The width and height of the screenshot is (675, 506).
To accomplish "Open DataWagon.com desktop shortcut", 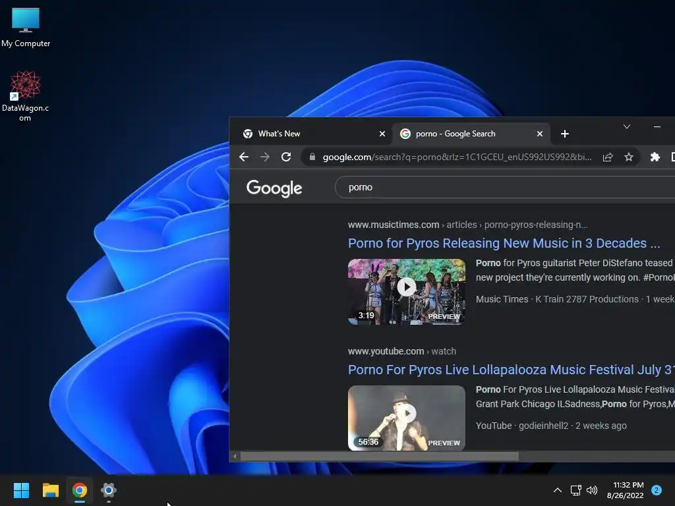I will (25, 96).
